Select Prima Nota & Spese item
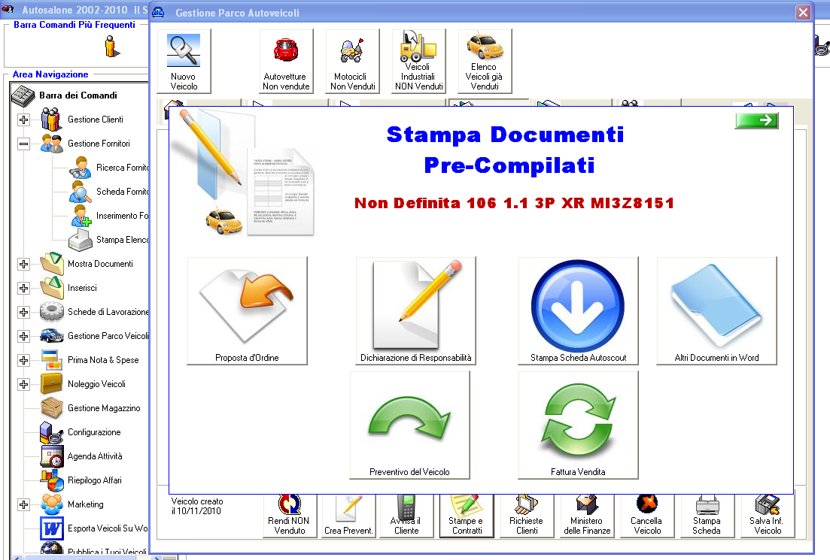The width and height of the screenshot is (830, 560). [103, 360]
